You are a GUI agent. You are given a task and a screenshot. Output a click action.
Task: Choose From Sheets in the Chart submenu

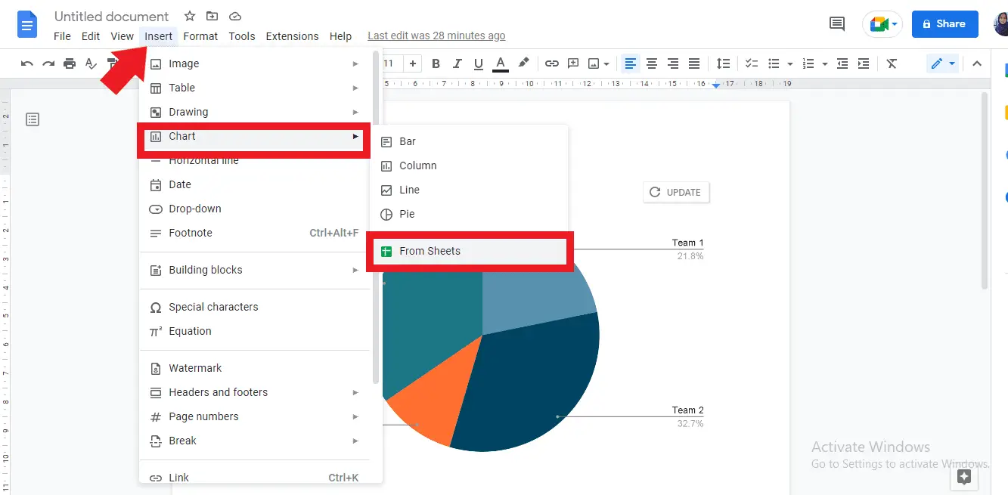coord(431,250)
